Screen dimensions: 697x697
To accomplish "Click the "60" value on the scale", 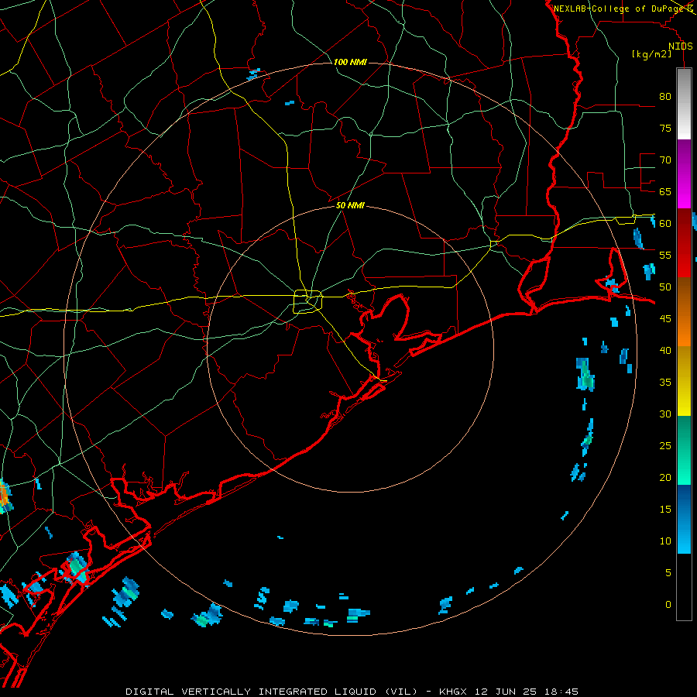I will (x=665, y=224).
